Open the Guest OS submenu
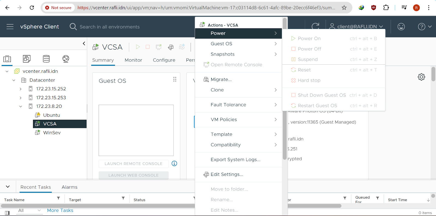This screenshot has width=436, height=216. click(x=238, y=44)
